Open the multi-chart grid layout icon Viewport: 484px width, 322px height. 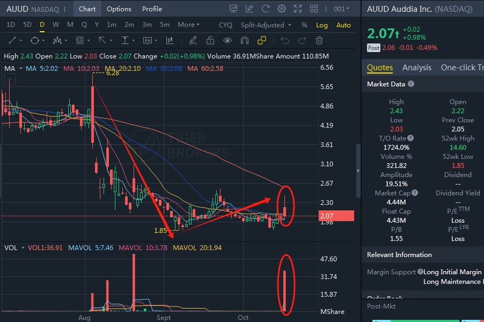(313, 9)
